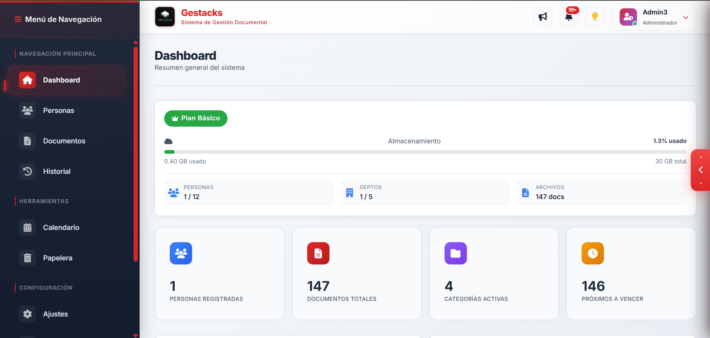Click the Historial clock-arrow icon
The image size is (710, 338).
coord(27,171)
